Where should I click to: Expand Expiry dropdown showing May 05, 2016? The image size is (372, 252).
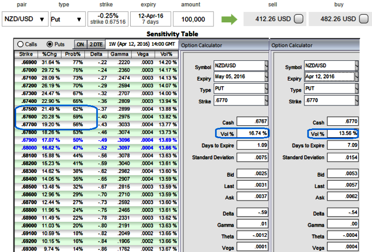[267, 77]
